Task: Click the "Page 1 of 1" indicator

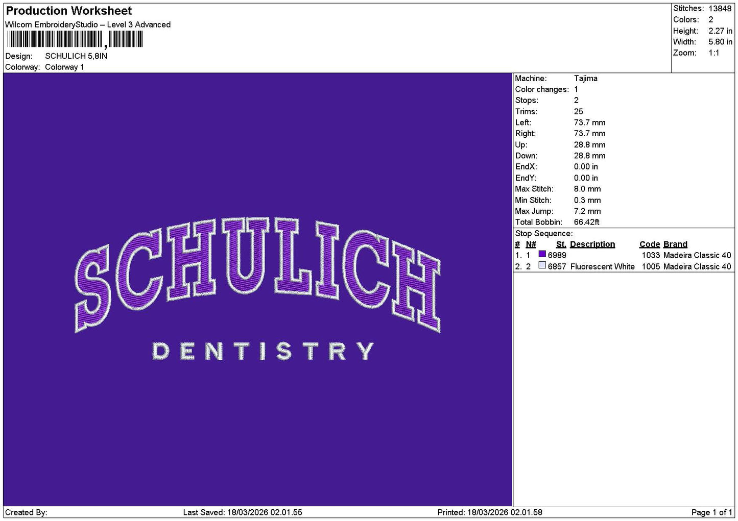Action: click(711, 512)
